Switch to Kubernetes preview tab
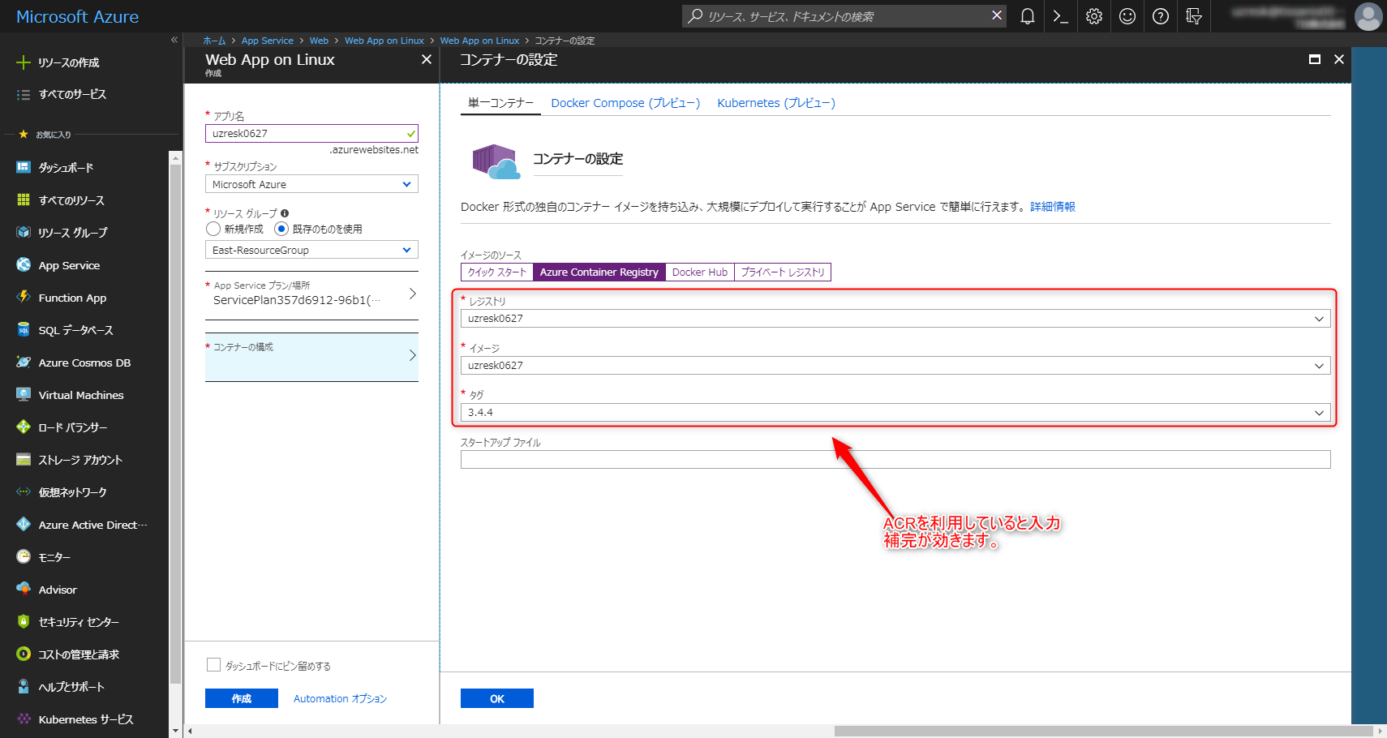This screenshot has width=1387, height=738. click(x=776, y=103)
